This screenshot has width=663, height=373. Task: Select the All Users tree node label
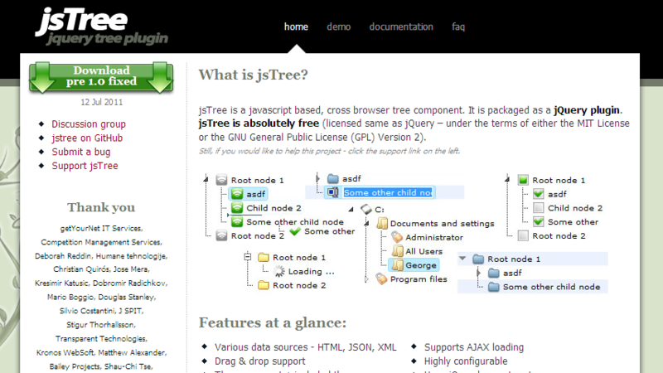pyautogui.click(x=424, y=251)
